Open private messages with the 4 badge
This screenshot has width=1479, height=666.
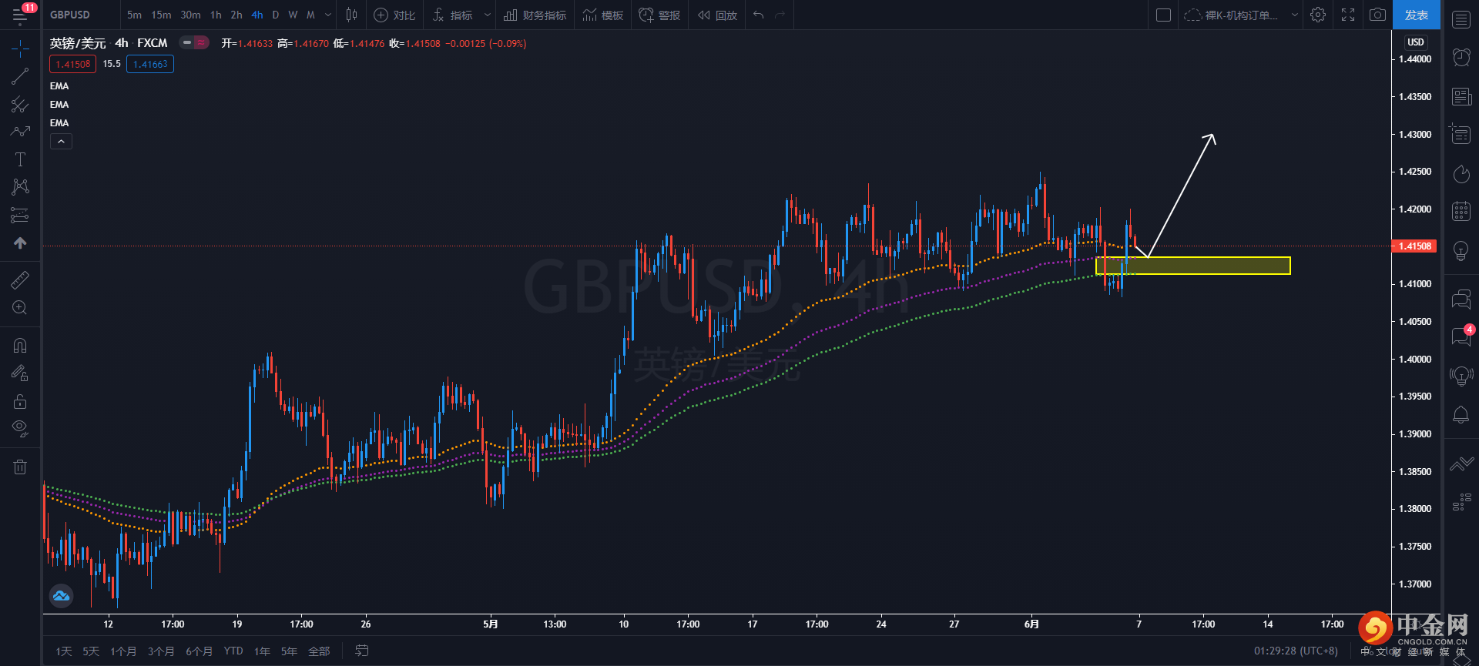tap(1461, 336)
